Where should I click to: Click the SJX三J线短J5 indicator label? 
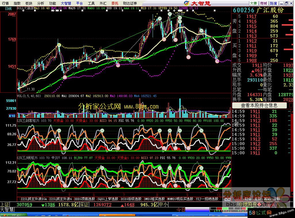[28, 158]
